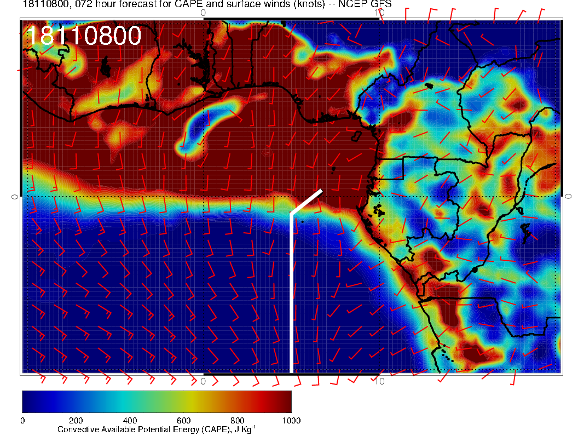The height and width of the screenshot is (447, 578).
Task: Click the color bar's 0 tick label
Action: pyautogui.click(x=22, y=420)
